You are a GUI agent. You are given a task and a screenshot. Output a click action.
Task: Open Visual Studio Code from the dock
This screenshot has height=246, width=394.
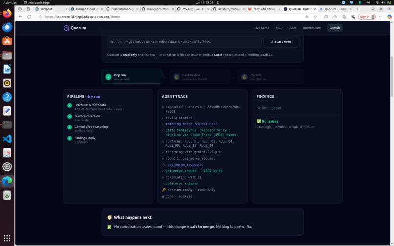pos(7,139)
